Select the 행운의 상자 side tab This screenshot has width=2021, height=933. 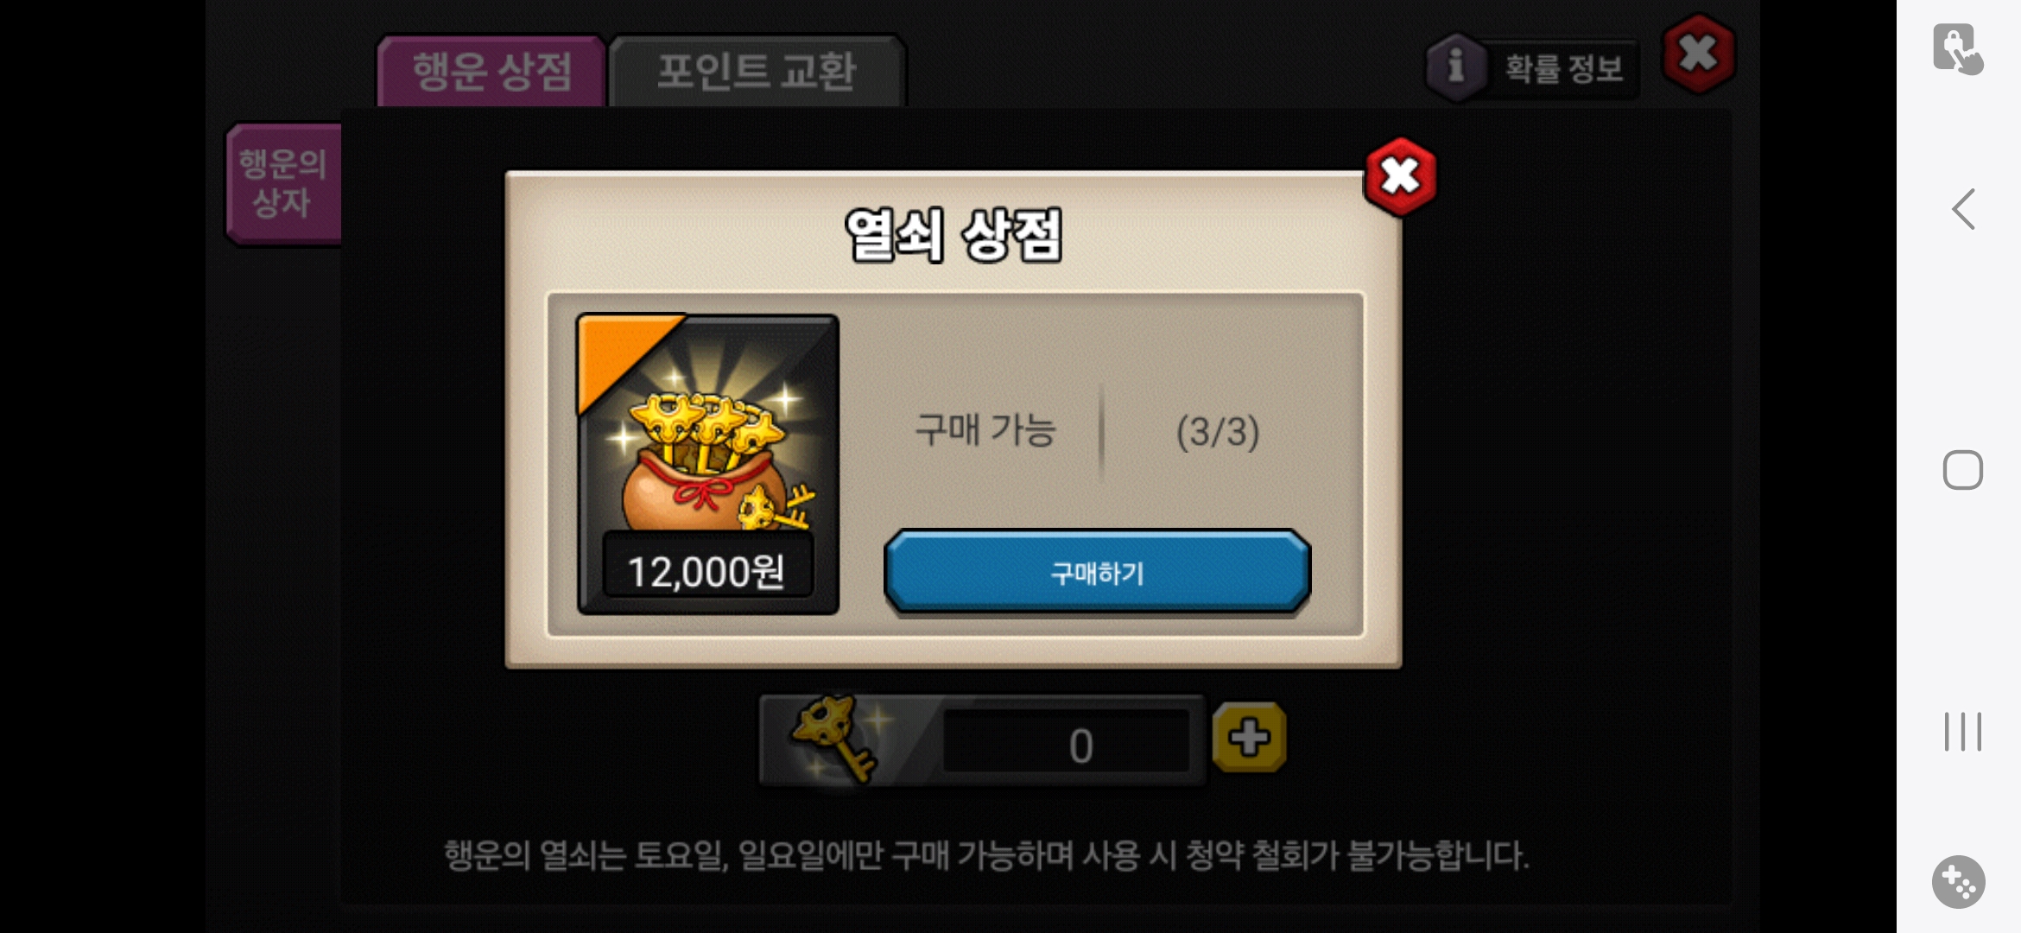[x=283, y=183]
